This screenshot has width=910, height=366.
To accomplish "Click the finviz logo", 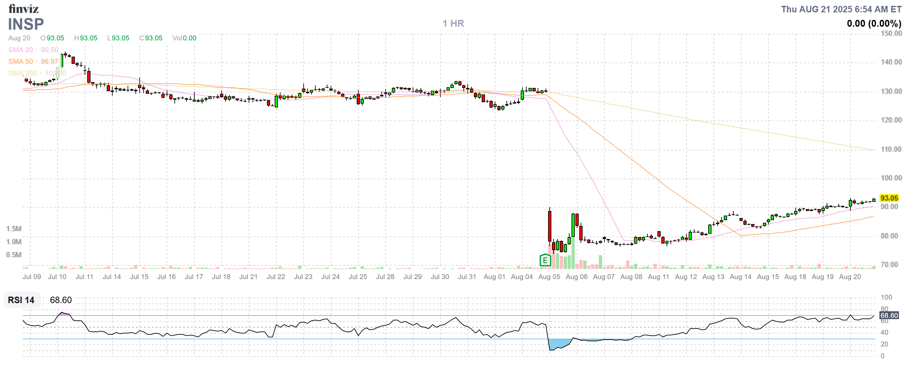I will 23,8.
